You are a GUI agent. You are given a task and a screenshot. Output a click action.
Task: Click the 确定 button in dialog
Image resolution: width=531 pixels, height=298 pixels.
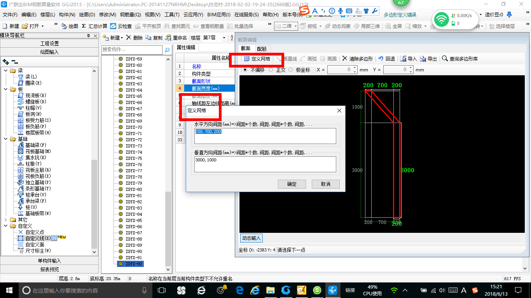292,184
